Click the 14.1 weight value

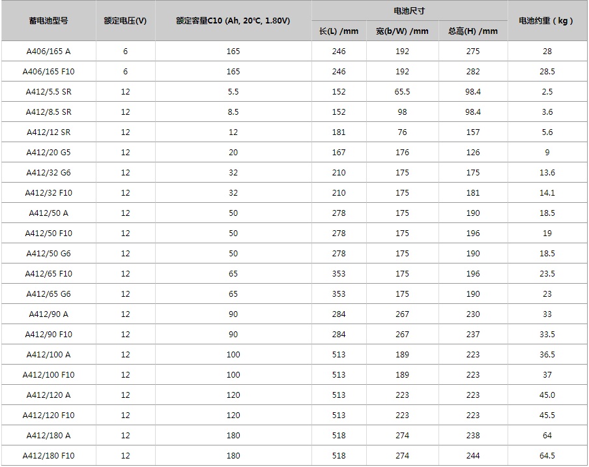pyautogui.click(x=547, y=193)
